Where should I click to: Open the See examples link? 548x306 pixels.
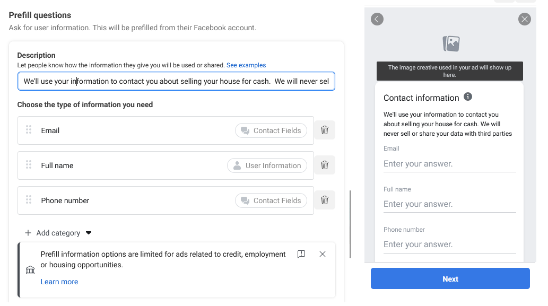point(246,65)
